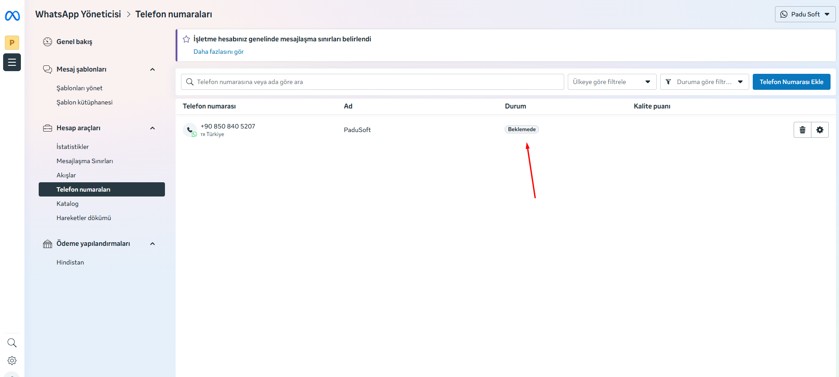Click the messaging limits banner headline
Screen dimensions: 839x377
(282, 39)
